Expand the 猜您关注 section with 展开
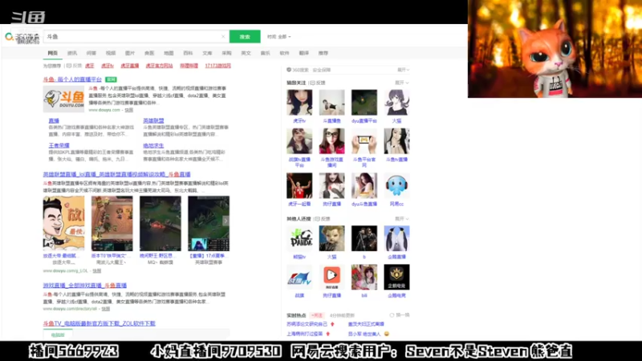Screen dimensions: 642x361 pos(402,83)
